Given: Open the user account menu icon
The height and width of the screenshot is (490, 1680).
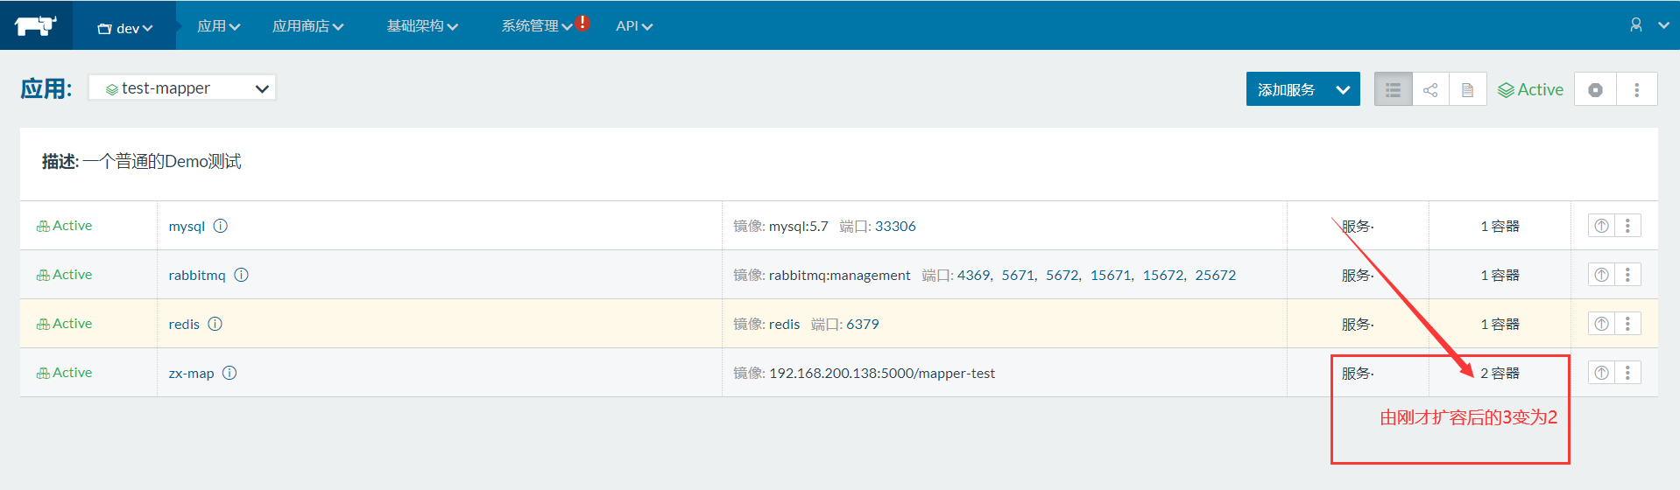Looking at the screenshot, I should (1636, 25).
